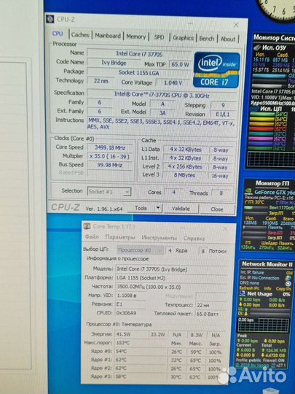
Task: Click the GeForce GTX NVIDIA icon in GPU monitor
Action: 248,191
